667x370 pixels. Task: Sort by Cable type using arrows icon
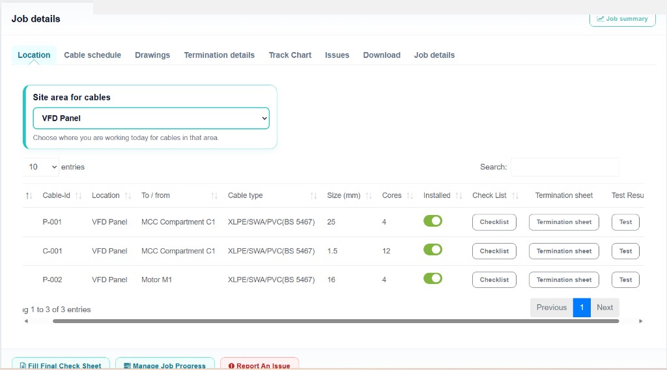click(x=313, y=196)
